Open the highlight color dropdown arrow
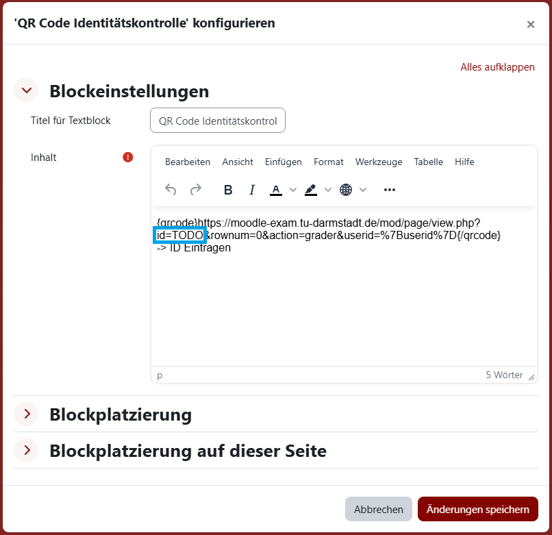The image size is (552, 535). (x=328, y=190)
